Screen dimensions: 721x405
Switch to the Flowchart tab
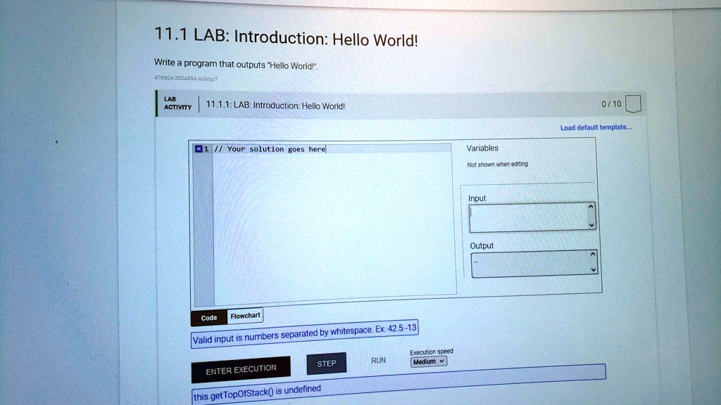244,316
